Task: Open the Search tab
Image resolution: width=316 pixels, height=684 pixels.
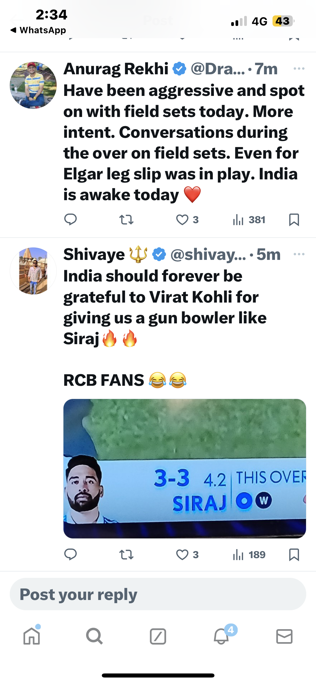Action: click(95, 636)
